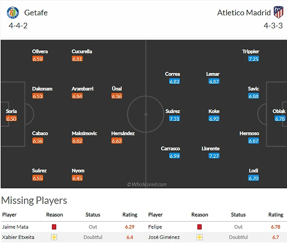Click Jaime Mata's red card icon

pyautogui.click(x=54, y=227)
